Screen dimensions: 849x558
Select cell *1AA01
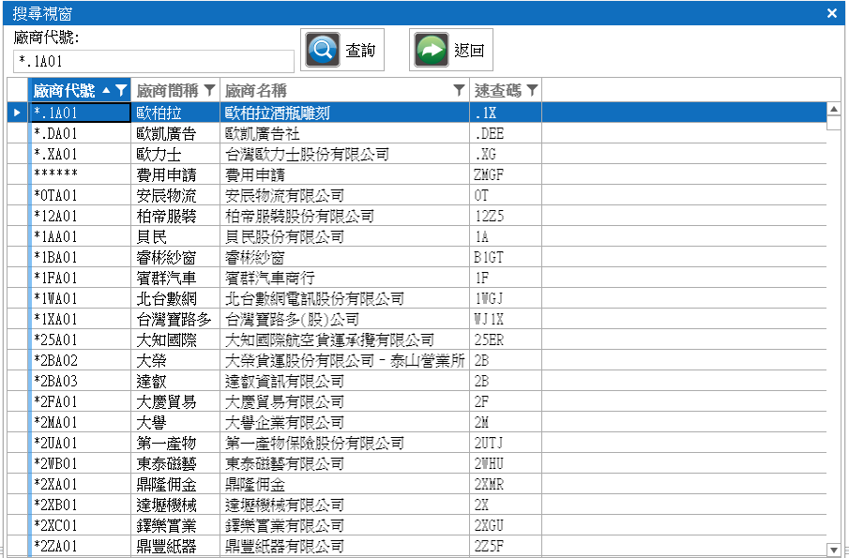[x=80, y=236]
